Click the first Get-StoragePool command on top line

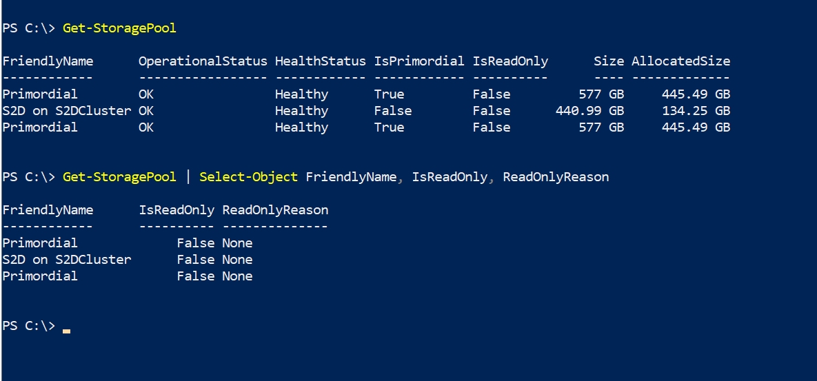[119, 28]
